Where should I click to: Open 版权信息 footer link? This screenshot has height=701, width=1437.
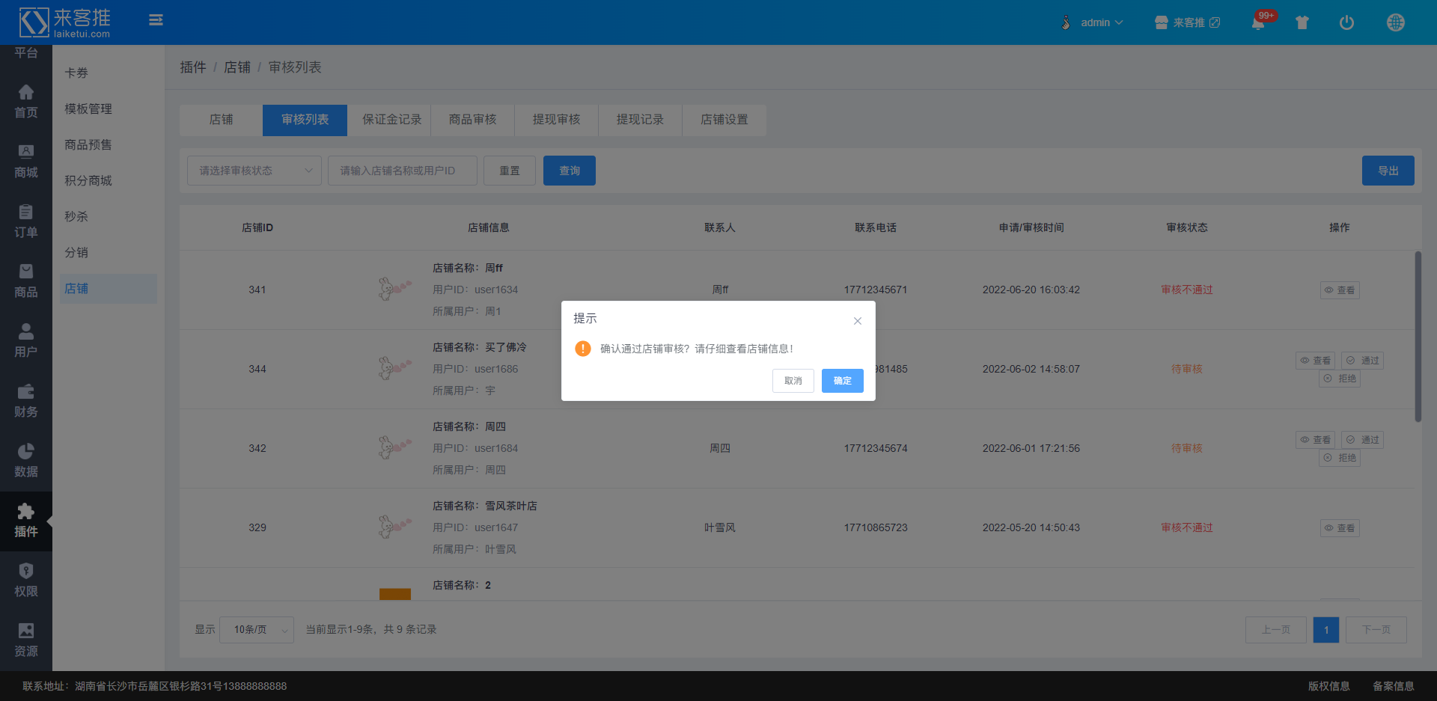[x=1329, y=686]
